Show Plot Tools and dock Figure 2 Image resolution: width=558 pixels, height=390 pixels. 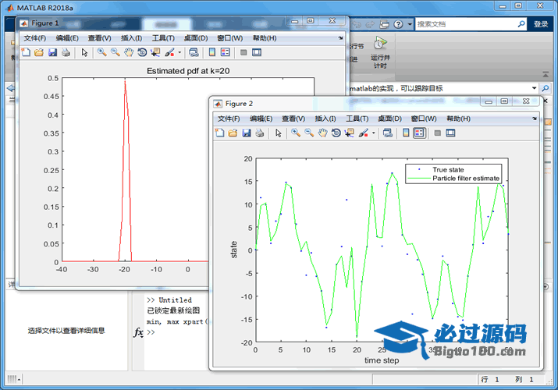450,133
